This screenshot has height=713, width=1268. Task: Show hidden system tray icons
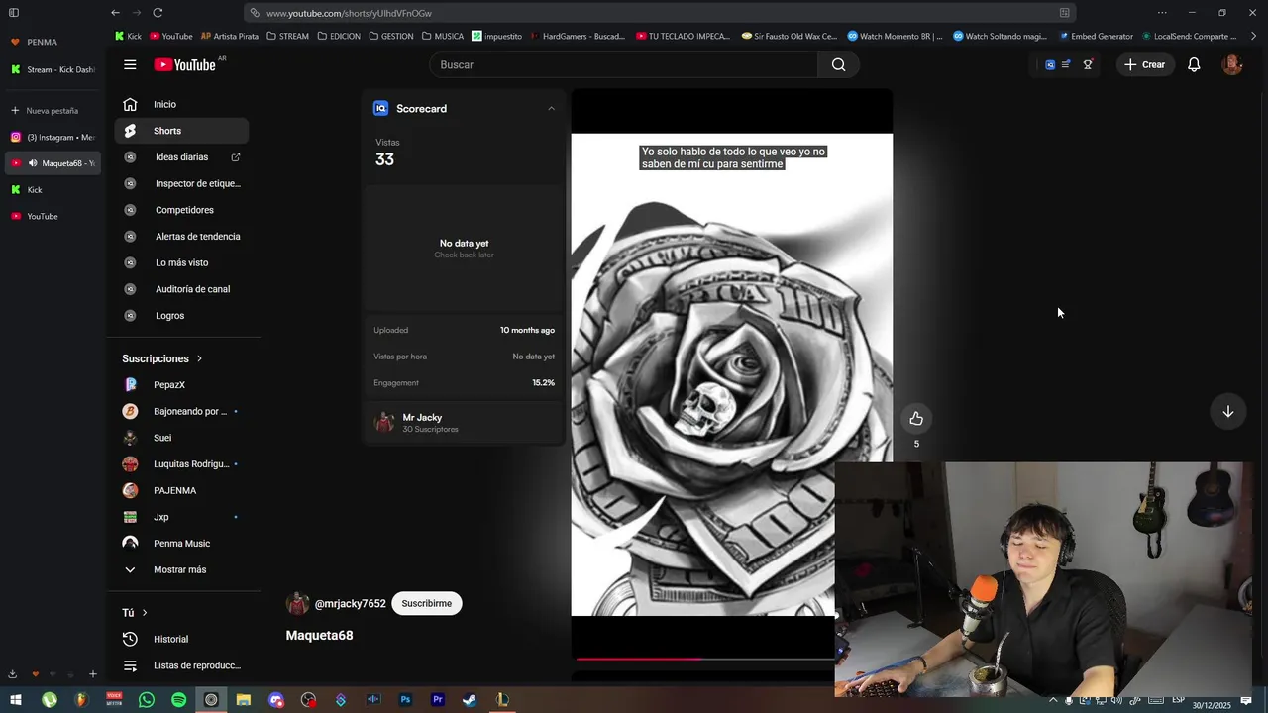[1053, 700]
